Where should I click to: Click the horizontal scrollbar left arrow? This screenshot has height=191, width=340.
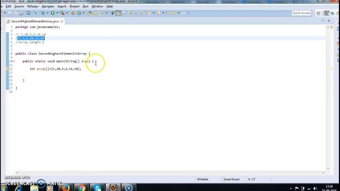point(17,172)
